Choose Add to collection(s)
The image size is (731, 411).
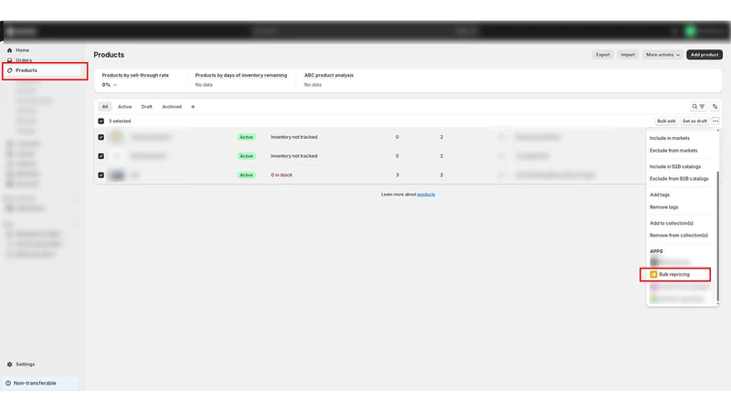[672, 223]
